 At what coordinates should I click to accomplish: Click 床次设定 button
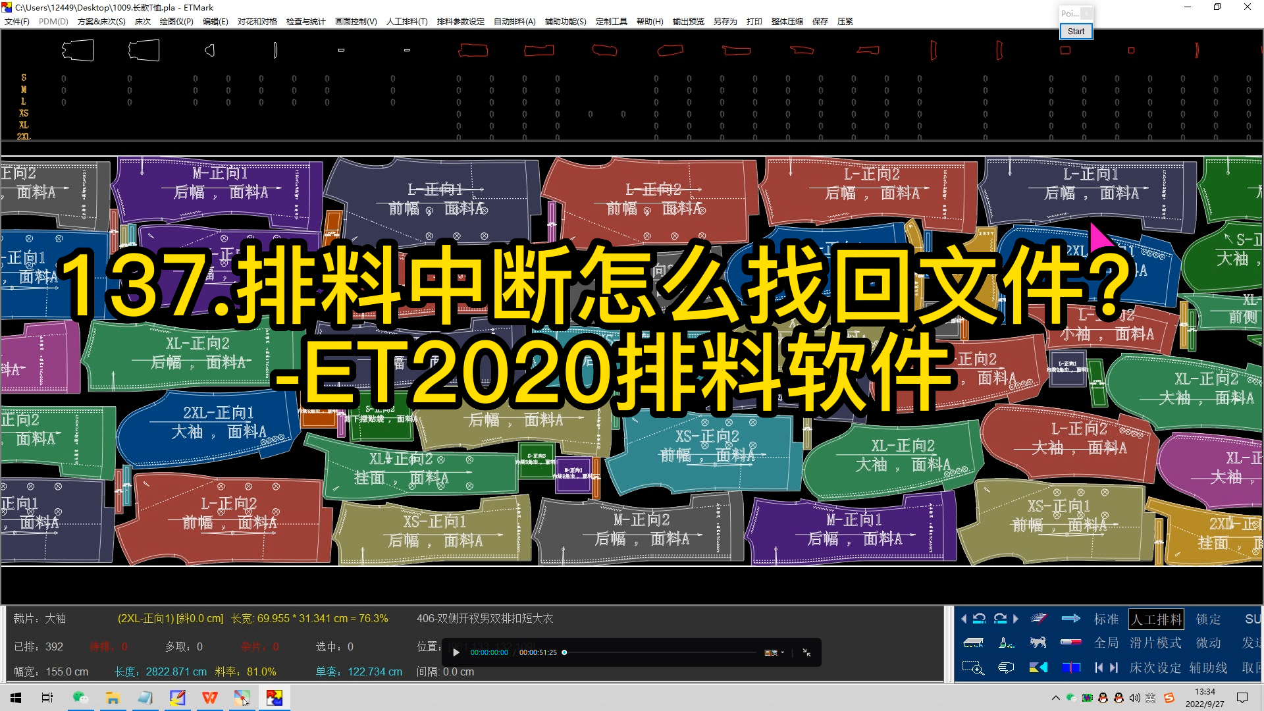pyautogui.click(x=1156, y=668)
